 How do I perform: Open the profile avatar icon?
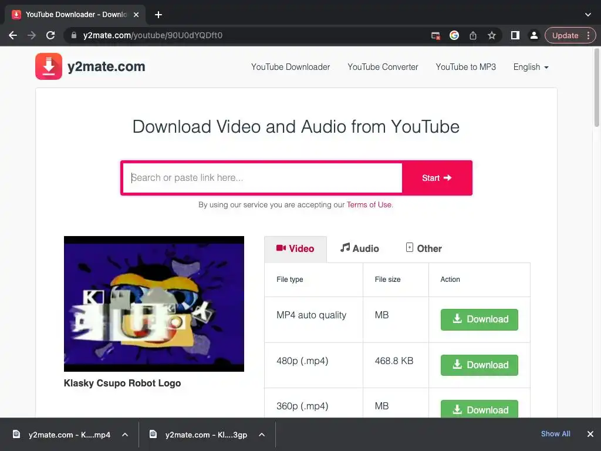[x=534, y=35]
